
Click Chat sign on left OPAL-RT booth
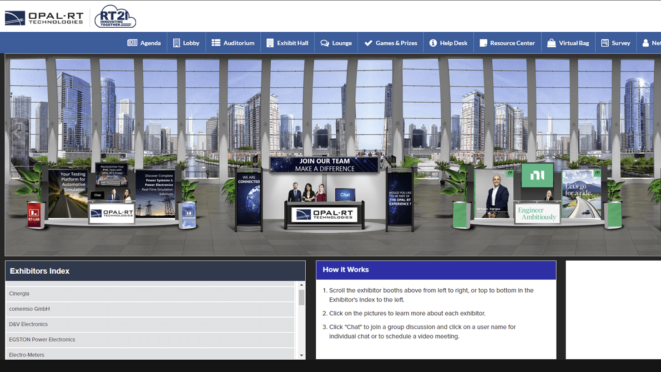(97, 195)
